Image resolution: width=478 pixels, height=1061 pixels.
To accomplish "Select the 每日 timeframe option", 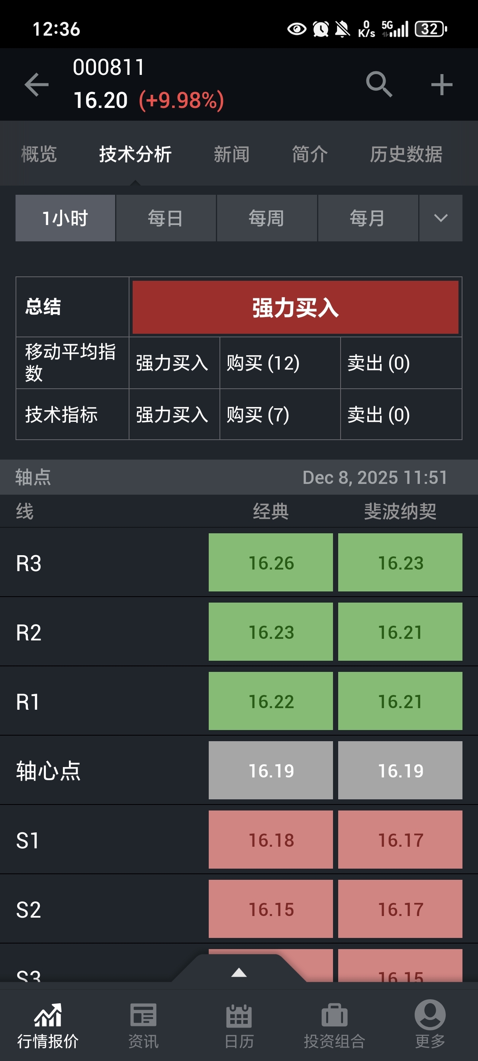I will 166,218.
